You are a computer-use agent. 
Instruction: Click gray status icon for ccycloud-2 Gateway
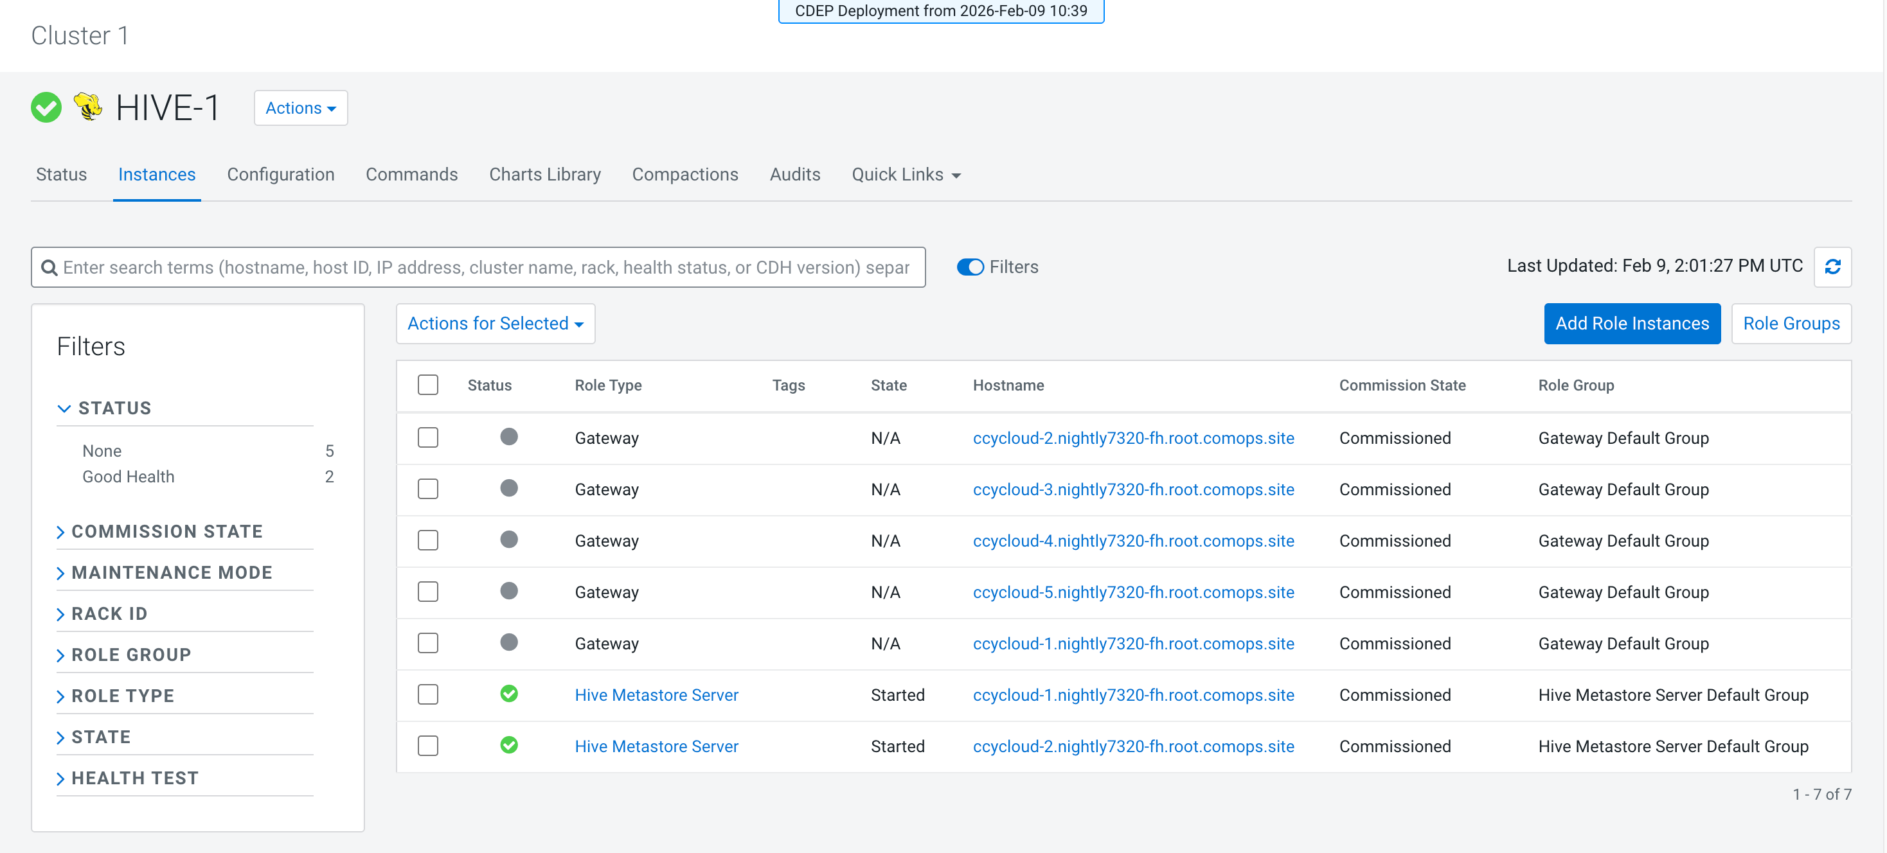(x=509, y=437)
